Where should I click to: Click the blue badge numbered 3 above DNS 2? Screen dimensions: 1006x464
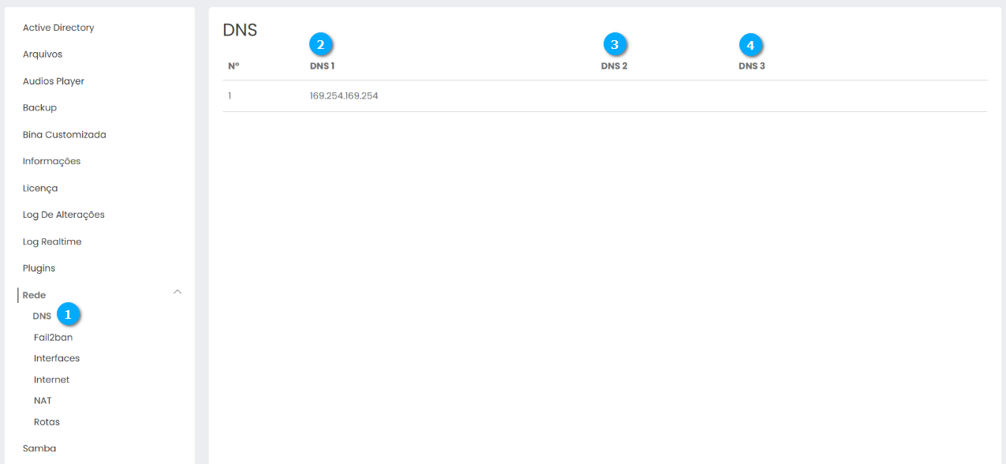615,45
